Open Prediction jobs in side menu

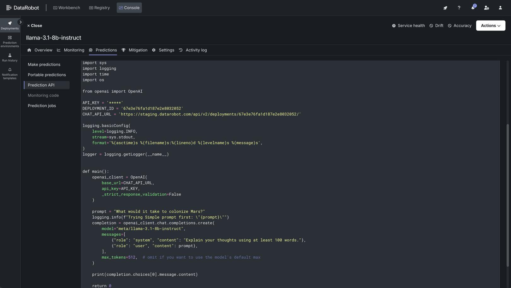click(x=42, y=106)
